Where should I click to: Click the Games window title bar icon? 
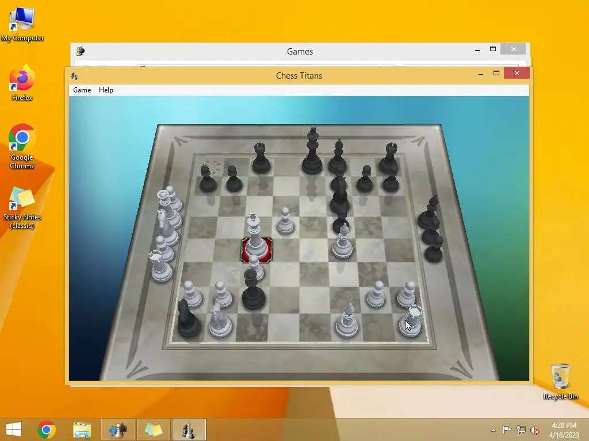pos(80,51)
